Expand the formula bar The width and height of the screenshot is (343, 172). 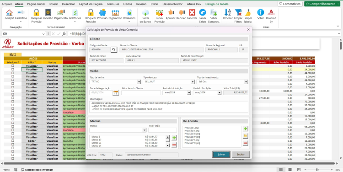(x=339, y=34)
